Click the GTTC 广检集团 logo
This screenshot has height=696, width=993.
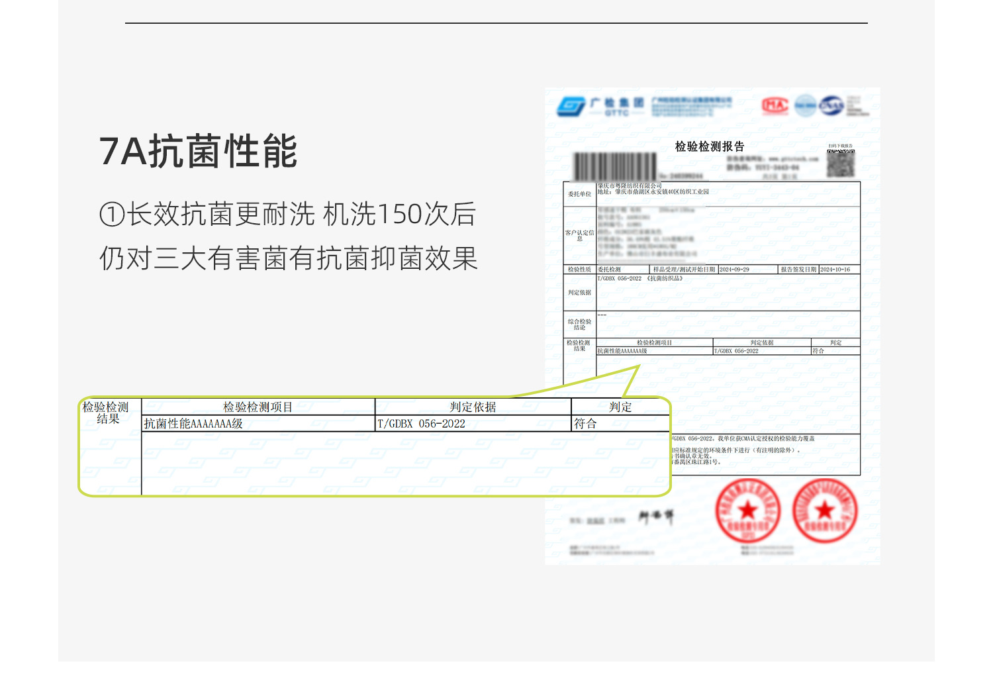600,107
